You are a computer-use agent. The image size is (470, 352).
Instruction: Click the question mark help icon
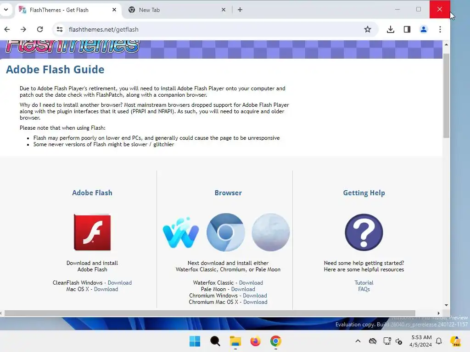364,232
